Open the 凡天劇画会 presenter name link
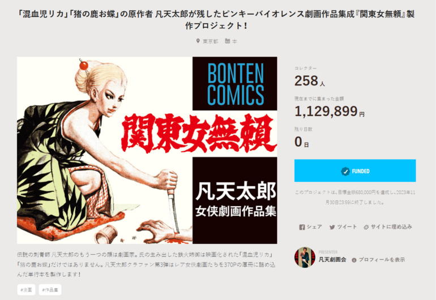 (332, 260)
